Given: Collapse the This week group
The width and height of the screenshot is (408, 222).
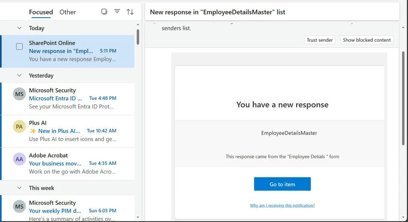Looking at the screenshot, I should click(x=19, y=187).
